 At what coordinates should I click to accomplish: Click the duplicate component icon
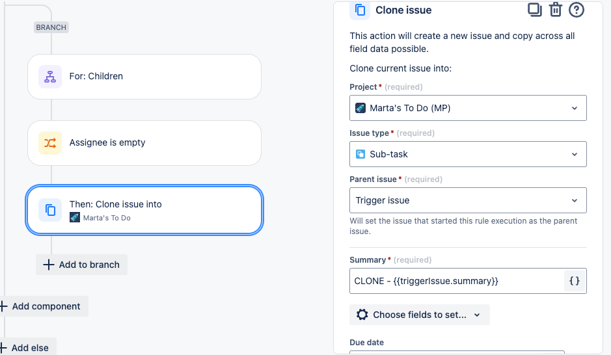click(x=534, y=10)
